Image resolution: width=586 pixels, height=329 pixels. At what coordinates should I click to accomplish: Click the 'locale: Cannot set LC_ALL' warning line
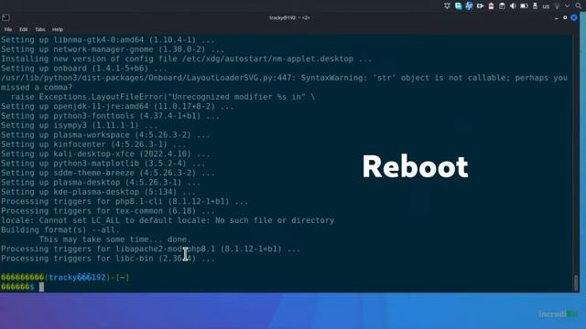tap(168, 220)
